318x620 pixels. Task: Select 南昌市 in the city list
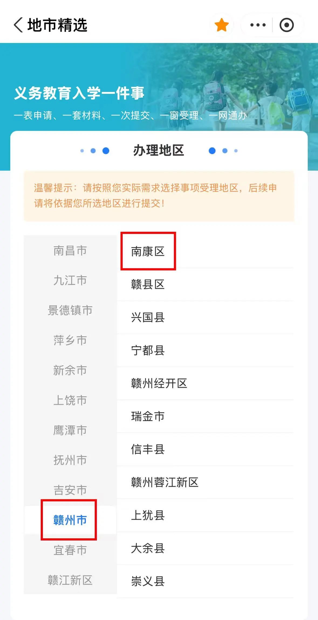pos(70,251)
